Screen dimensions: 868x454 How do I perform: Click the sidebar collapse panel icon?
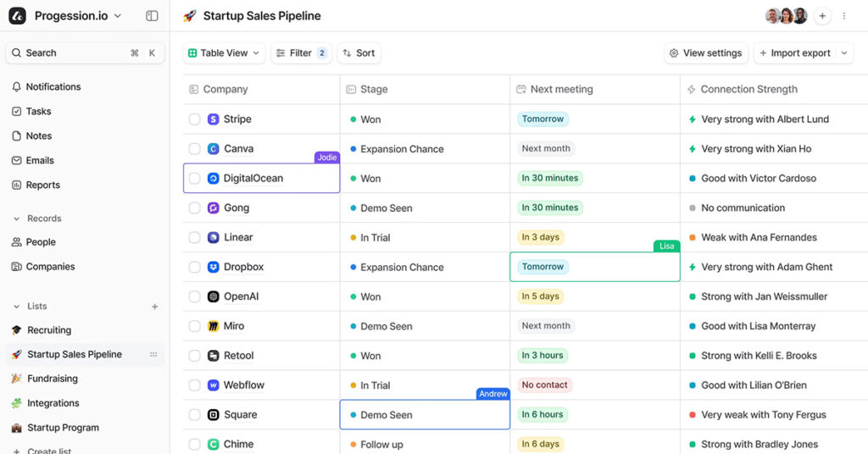coord(152,16)
